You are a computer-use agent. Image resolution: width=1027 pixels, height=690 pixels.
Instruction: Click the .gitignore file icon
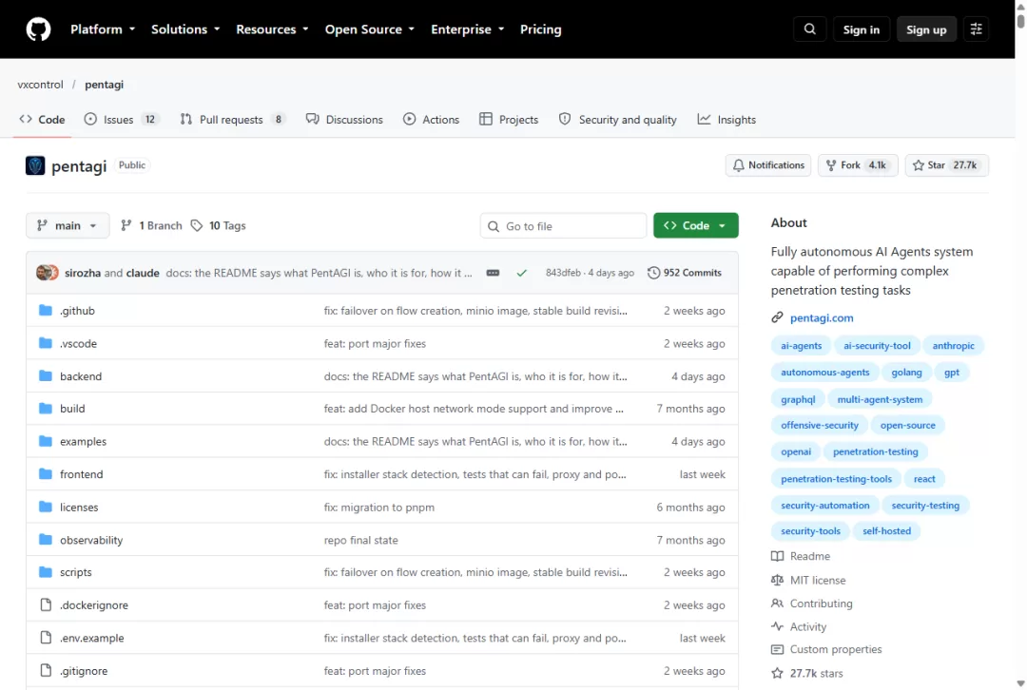point(46,670)
